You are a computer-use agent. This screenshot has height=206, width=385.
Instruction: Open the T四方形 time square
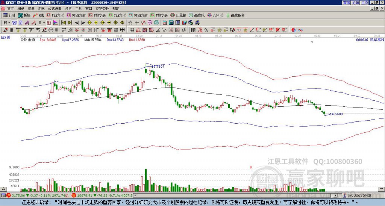click(x=117, y=15)
